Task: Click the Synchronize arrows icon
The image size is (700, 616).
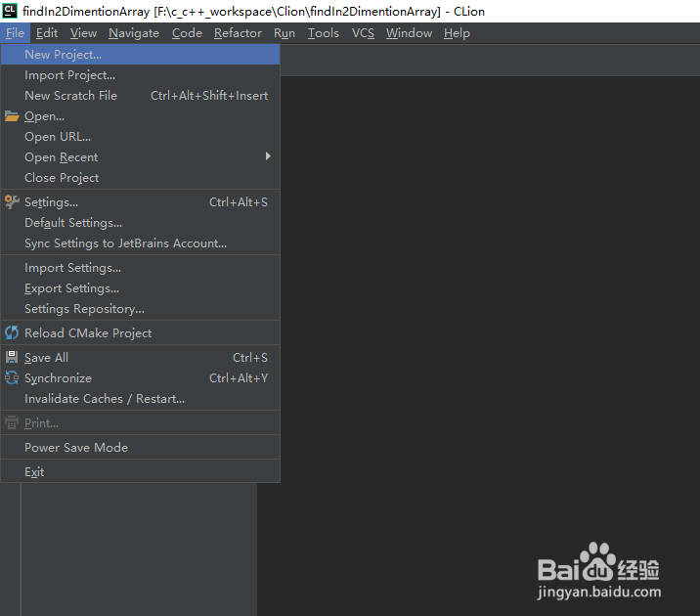Action: (12, 378)
